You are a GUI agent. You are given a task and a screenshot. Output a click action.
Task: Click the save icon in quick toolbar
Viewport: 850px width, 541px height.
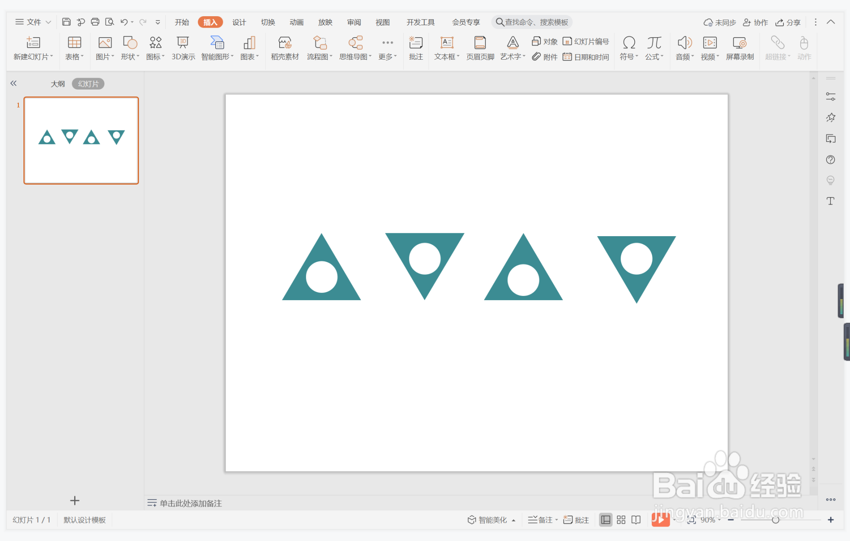(x=66, y=22)
